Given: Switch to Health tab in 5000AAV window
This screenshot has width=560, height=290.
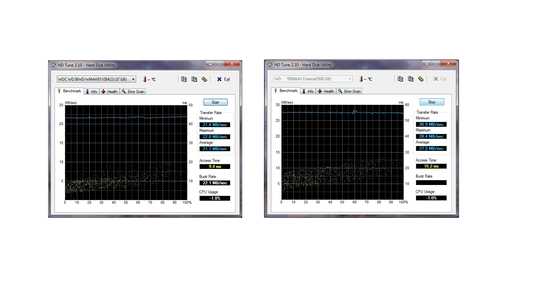Looking at the screenshot, I should pyautogui.click(x=326, y=91).
